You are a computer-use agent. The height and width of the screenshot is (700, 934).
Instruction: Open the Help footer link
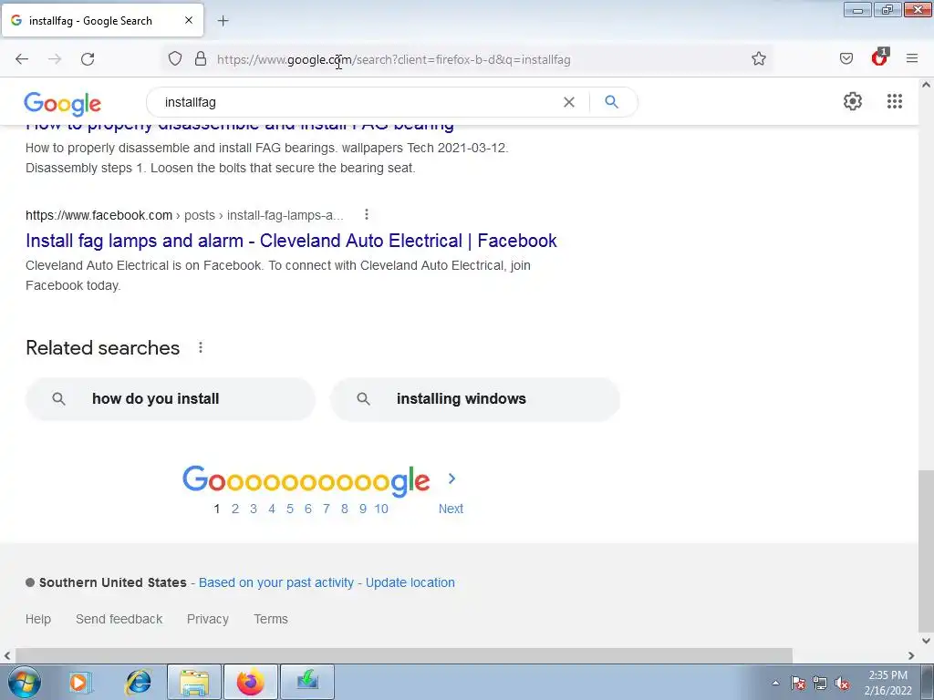(38, 619)
